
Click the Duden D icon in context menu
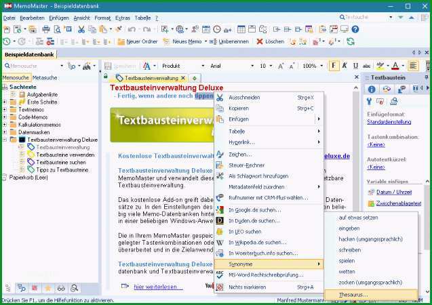coord(220,221)
